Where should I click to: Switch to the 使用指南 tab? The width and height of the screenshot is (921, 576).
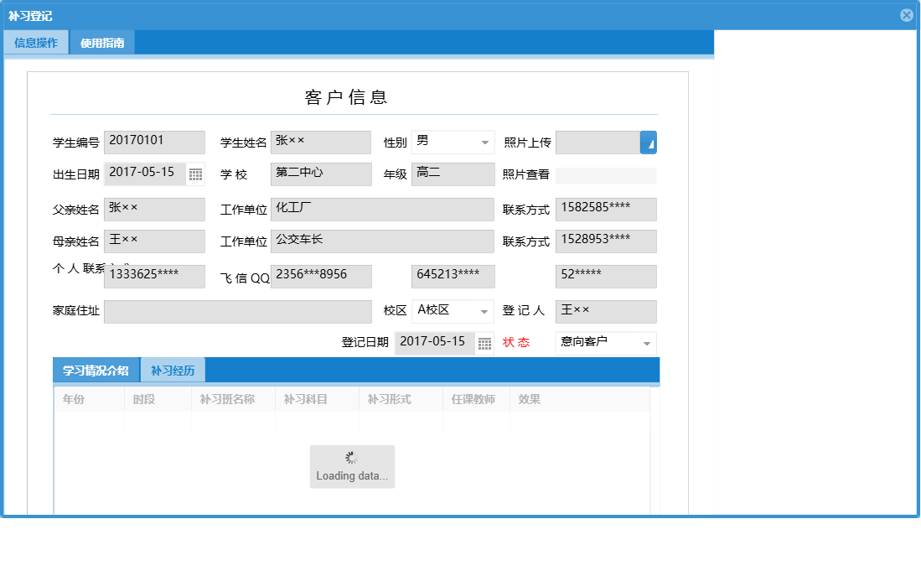click(101, 41)
